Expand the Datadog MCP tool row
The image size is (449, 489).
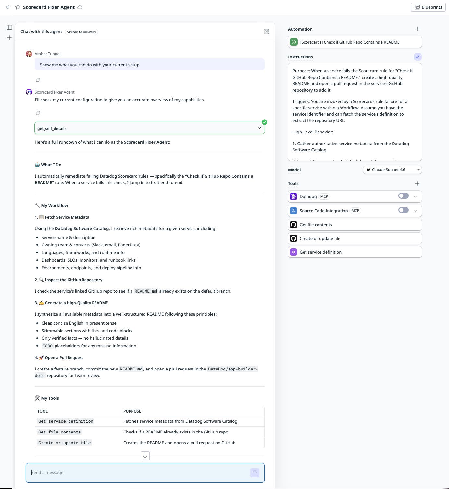click(415, 196)
